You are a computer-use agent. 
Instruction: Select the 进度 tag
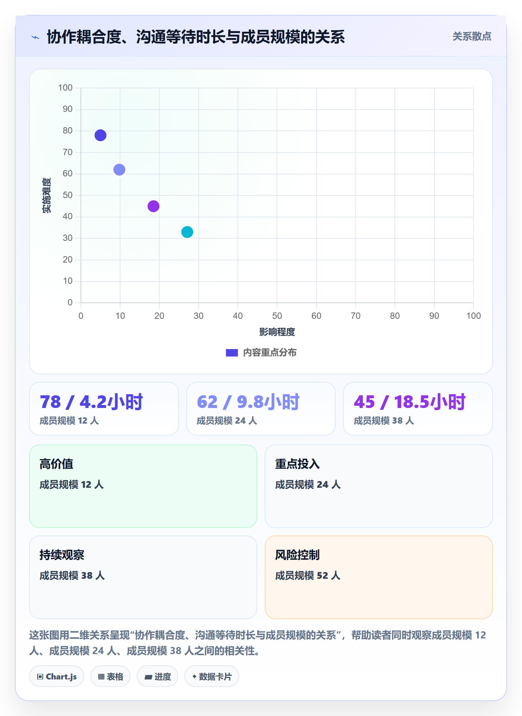[x=157, y=676]
